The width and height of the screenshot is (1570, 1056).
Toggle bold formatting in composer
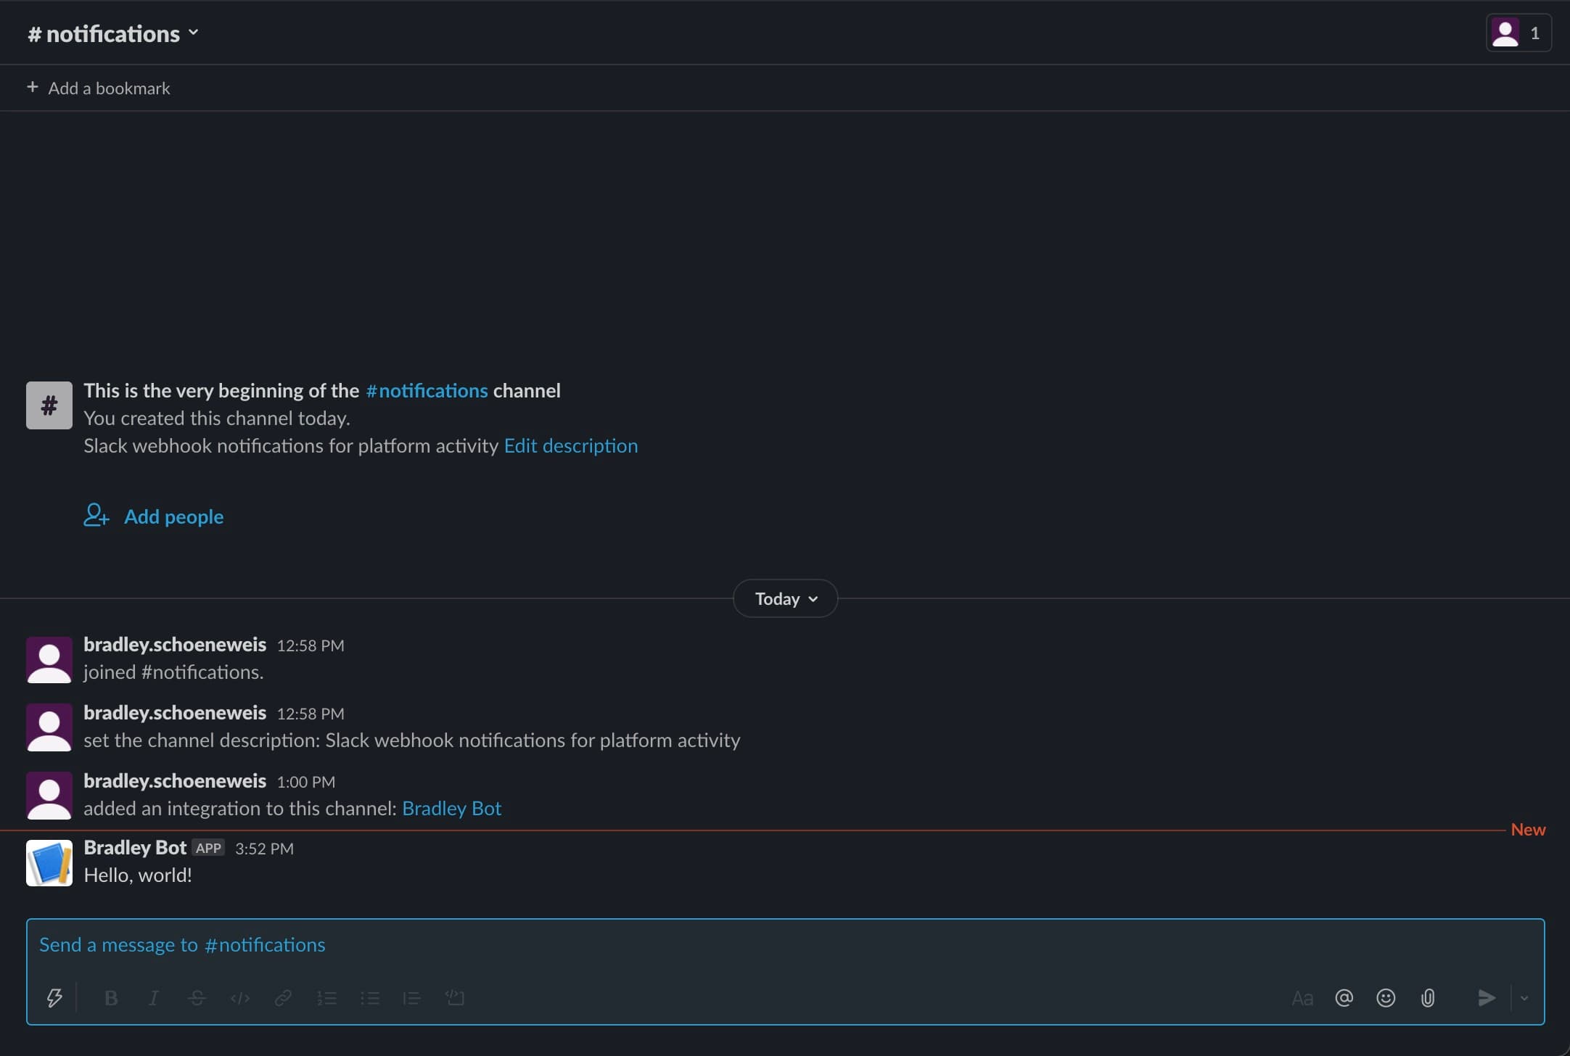[x=111, y=998]
